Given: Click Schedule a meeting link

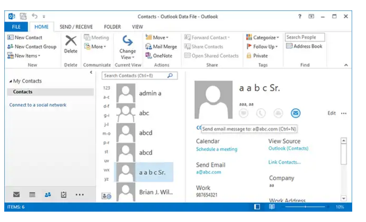Looking at the screenshot, I should [217, 149].
